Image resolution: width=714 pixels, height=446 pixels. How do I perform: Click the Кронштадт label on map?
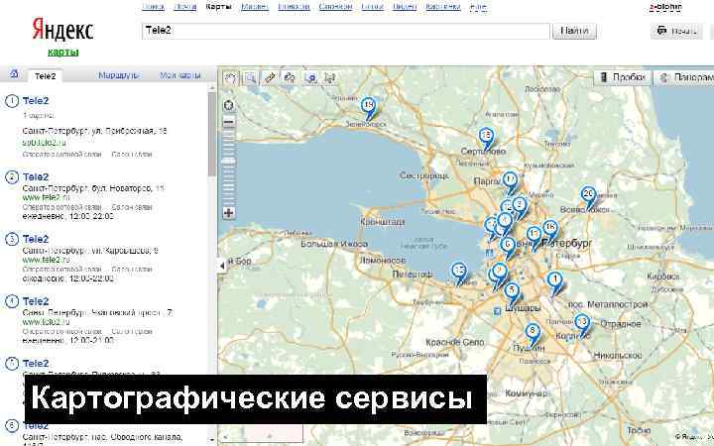click(382, 222)
